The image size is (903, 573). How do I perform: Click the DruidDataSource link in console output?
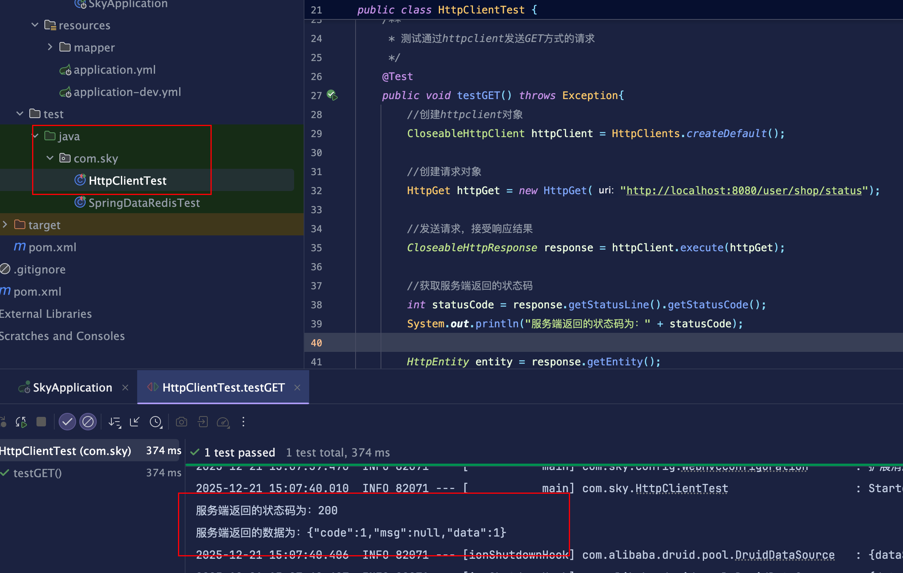(x=784, y=554)
